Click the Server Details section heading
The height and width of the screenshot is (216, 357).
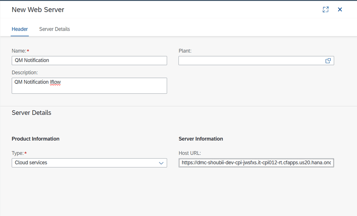(x=32, y=113)
